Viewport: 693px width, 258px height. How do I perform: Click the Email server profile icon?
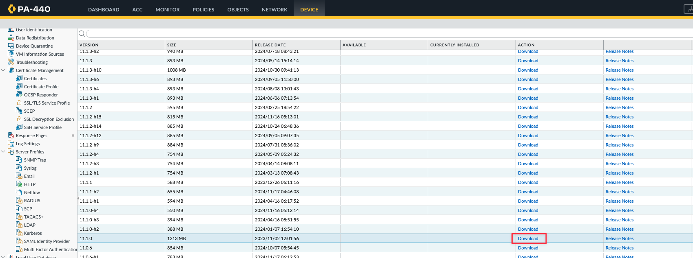[x=19, y=176]
